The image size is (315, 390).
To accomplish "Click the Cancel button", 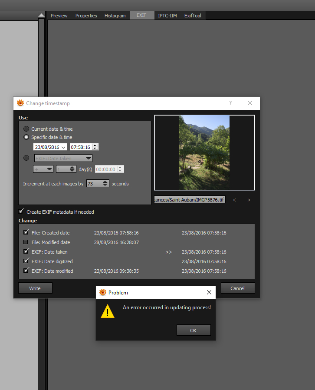I will [237, 288].
